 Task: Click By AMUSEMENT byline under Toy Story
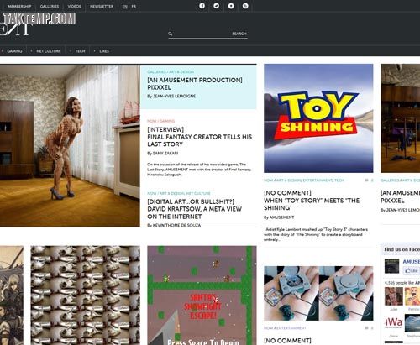point(279,217)
